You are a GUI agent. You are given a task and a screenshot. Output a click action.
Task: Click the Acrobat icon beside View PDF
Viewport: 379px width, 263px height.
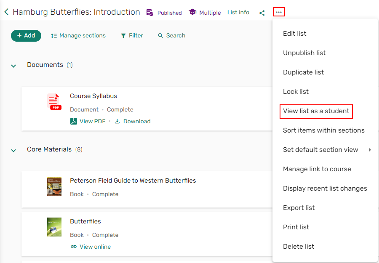click(x=73, y=121)
